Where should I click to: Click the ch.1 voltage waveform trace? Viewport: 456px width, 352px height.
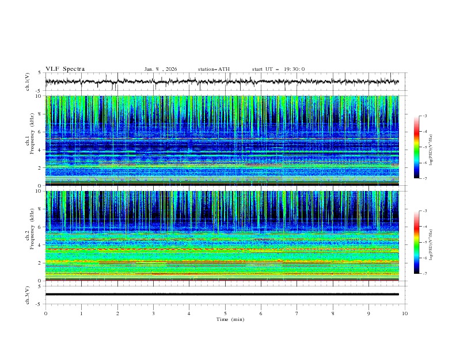tap(222, 82)
